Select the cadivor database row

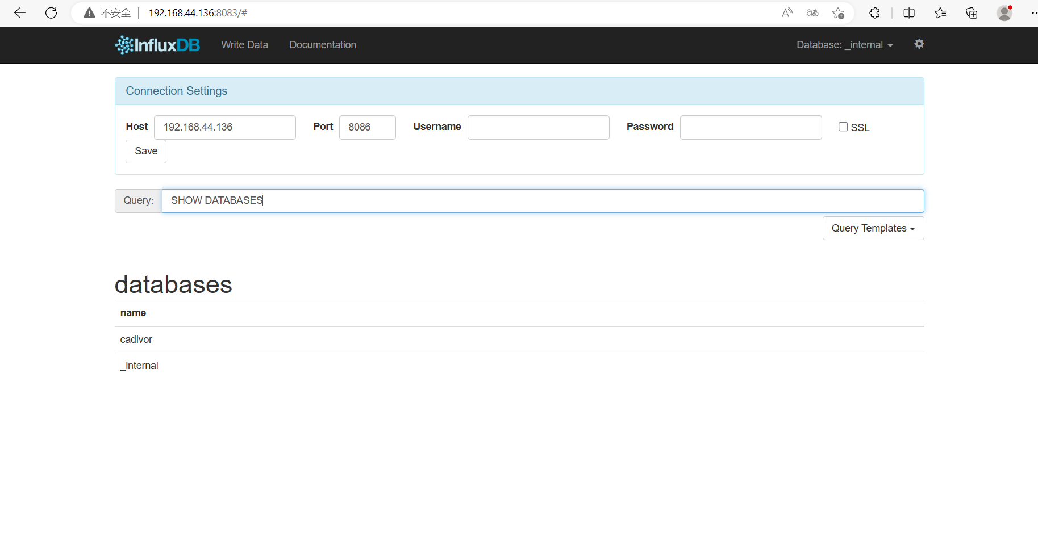tap(519, 339)
